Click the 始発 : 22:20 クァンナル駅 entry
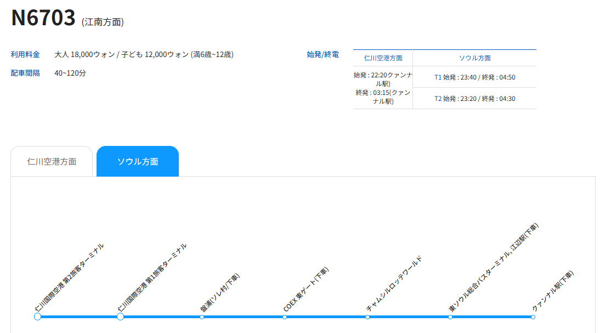Screen dimensions: 605x333 (x=382, y=77)
